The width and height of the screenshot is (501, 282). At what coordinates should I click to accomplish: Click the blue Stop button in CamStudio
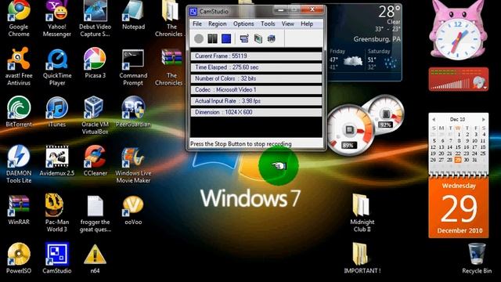pyautogui.click(x=226, y=39)
